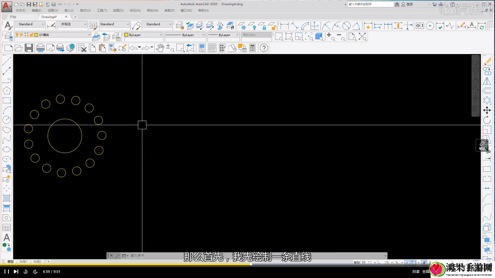Click the Pan hand icon
The height and width of the screenshot is (278, 495).
pyautogui.click(x=160, y=48)
